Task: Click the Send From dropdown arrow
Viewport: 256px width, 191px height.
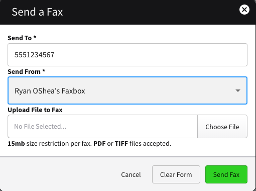Action: point(238,90)
